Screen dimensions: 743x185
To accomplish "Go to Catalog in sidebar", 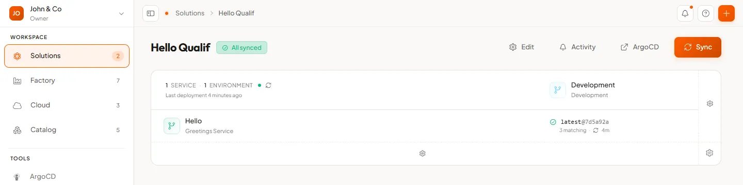I will coord(67,130).
